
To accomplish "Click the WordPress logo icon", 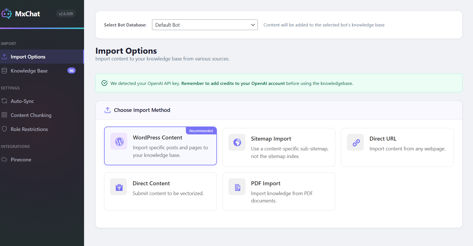I will click(119, 141).
